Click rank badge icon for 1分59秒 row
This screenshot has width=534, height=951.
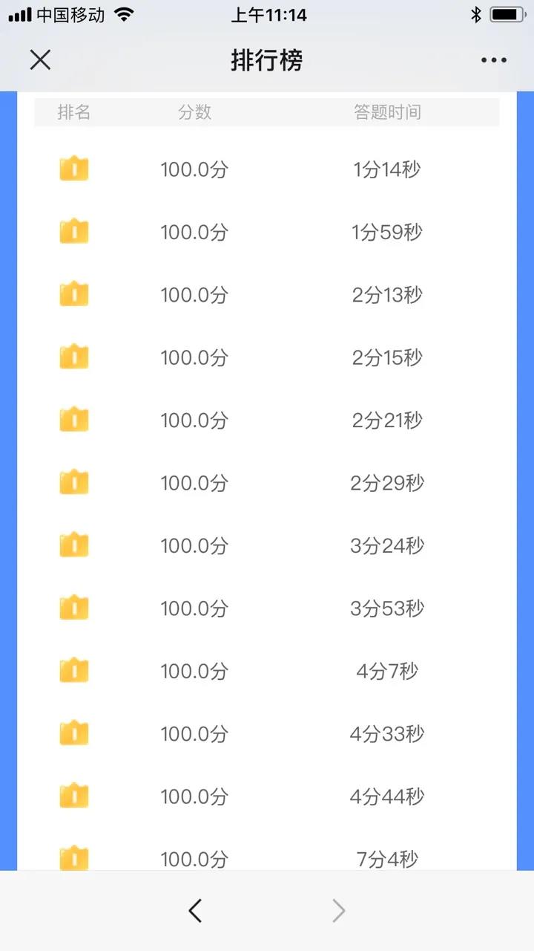tap(74, 231)
